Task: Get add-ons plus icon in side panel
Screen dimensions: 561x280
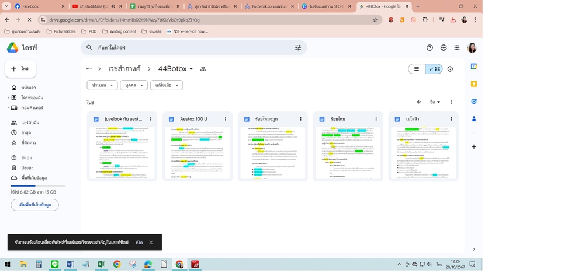Action: pos(474,146)
